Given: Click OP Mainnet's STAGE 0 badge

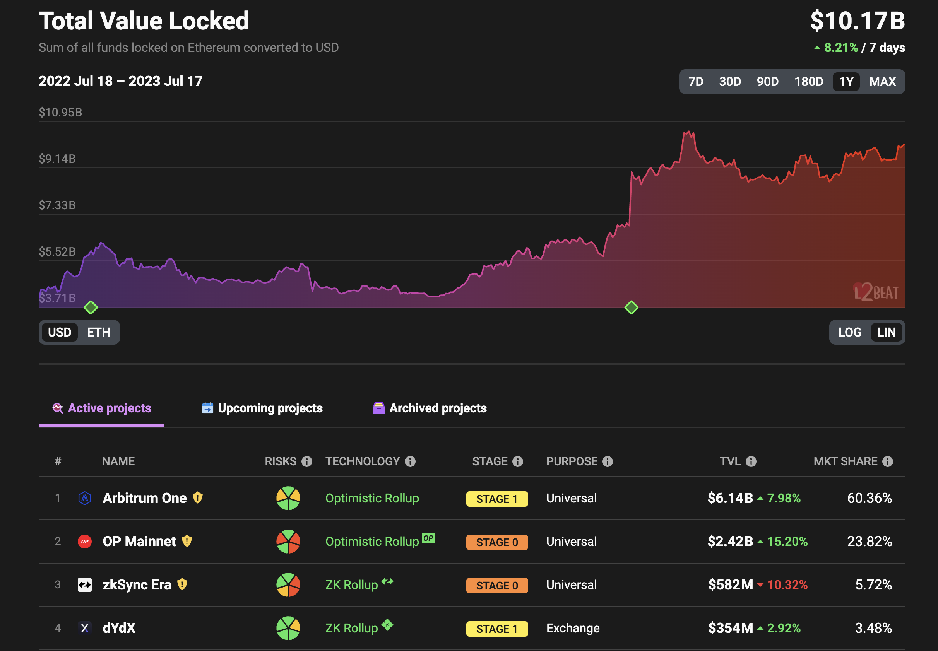Looking at the screenshot, I should tap(497, 542).
